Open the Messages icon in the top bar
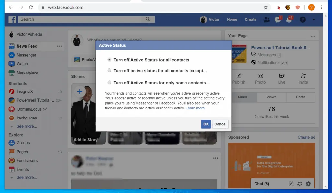 pos(277,19)
